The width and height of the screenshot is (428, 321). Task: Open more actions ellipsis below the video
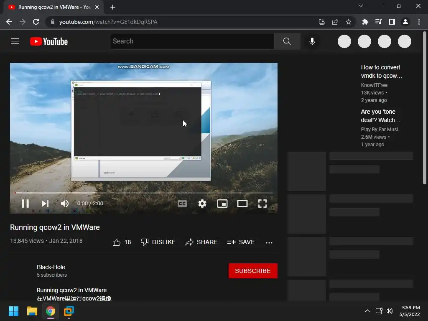(269, 243)
